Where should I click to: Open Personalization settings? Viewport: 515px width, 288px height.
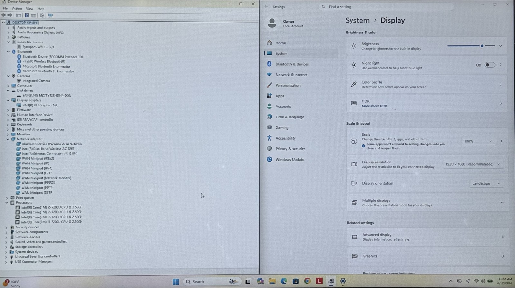click(x=301, y=85)
